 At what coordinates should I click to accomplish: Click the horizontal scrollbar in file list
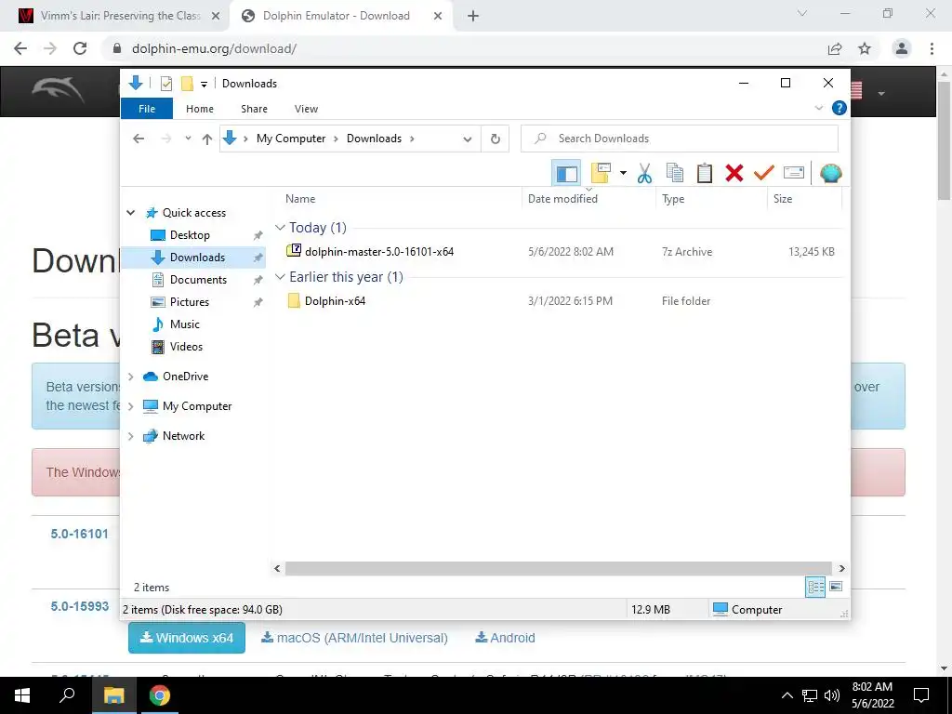[x=558, y=568]
